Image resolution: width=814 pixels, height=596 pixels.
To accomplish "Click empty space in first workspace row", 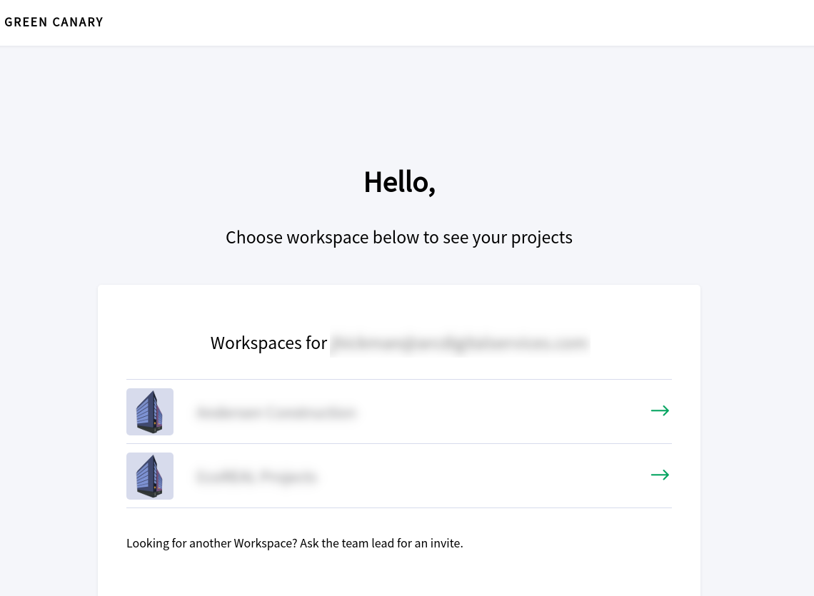I will pos(500,412).
